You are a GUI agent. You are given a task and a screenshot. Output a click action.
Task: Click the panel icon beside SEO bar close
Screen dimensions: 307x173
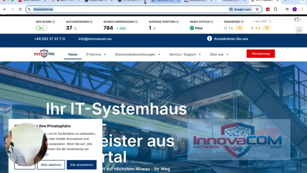[x=297, y=19]
